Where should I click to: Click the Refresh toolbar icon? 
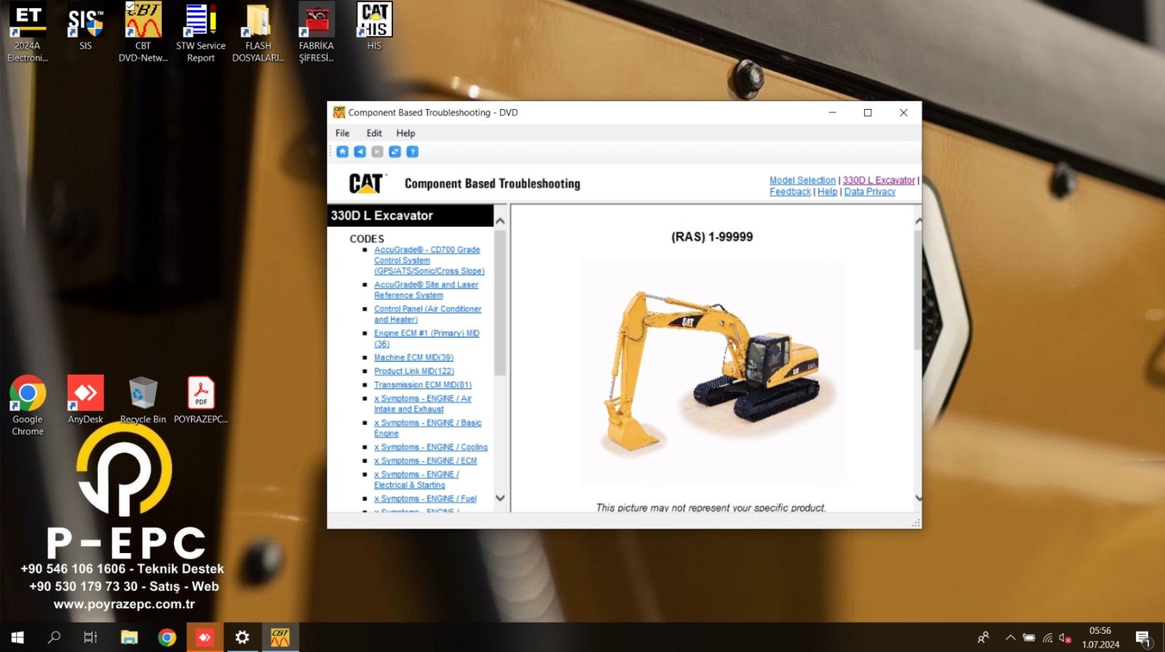point(395,151)
